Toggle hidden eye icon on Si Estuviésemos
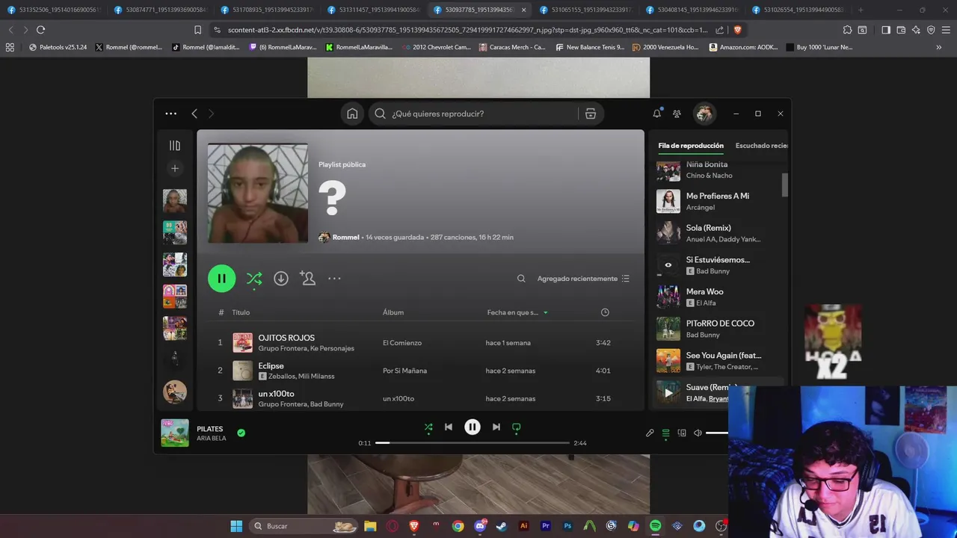This screenshot has height=538, width=957. (x=668, y=265)
